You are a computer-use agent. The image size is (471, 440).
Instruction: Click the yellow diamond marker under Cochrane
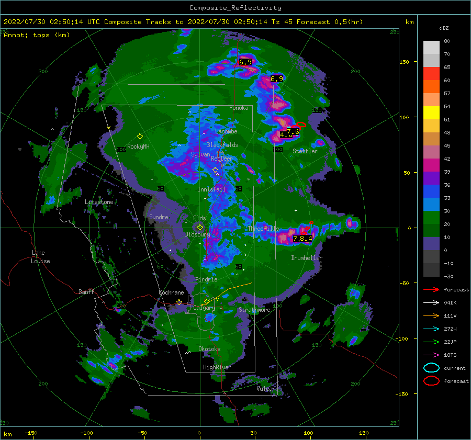[180, 302]
